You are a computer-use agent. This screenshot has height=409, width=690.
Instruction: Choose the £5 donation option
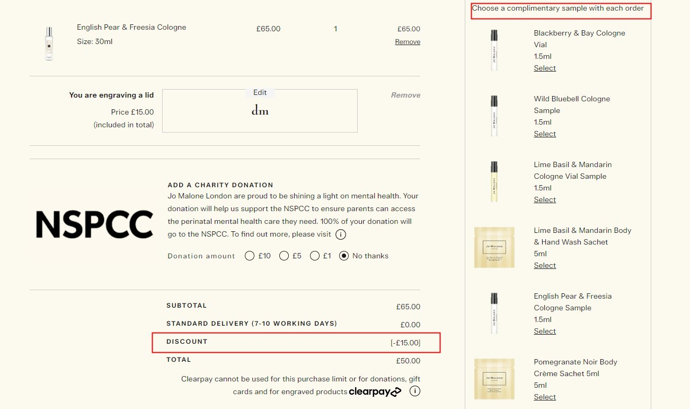pyautogui.click(x=284, y=256)
